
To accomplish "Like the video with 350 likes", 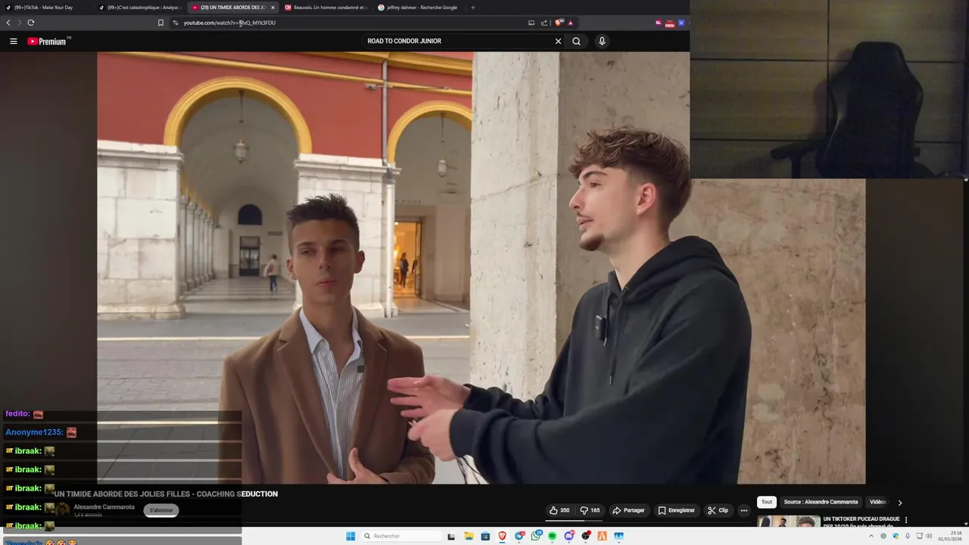I will click(x=559, y=510).
